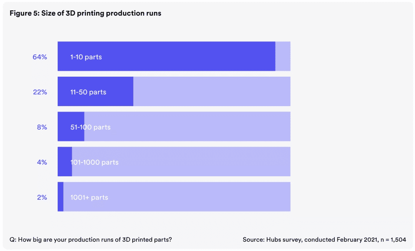This screenshot has height=251, width=415.
Task: Click light remainder of 1-10 parts bar
Action: point(283,56)
